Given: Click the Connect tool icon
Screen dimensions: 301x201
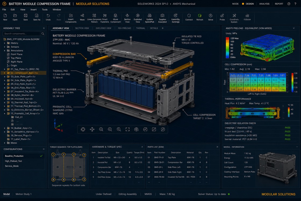Looking at the screenshot, I should 189,16.
